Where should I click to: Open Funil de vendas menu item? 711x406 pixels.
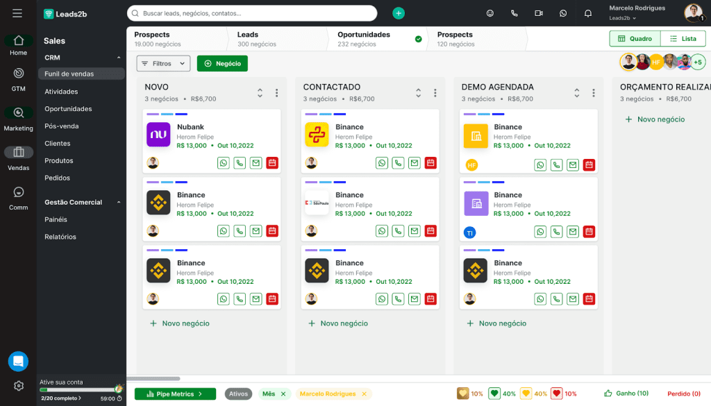[82, 74]
